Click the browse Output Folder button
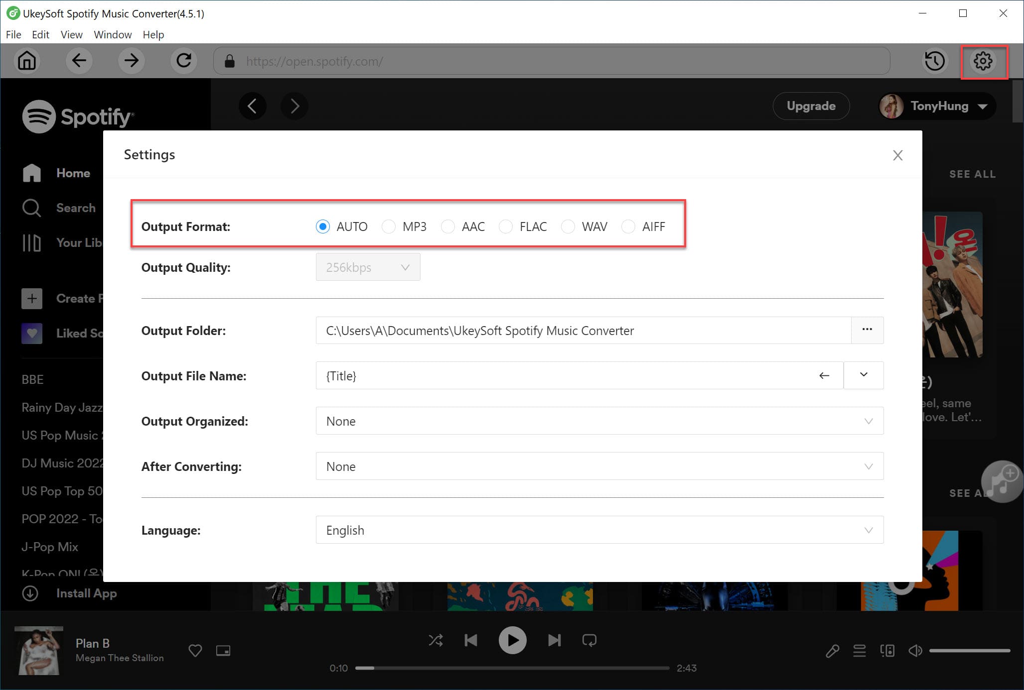Screen dimensions: 1024x690 866,330
